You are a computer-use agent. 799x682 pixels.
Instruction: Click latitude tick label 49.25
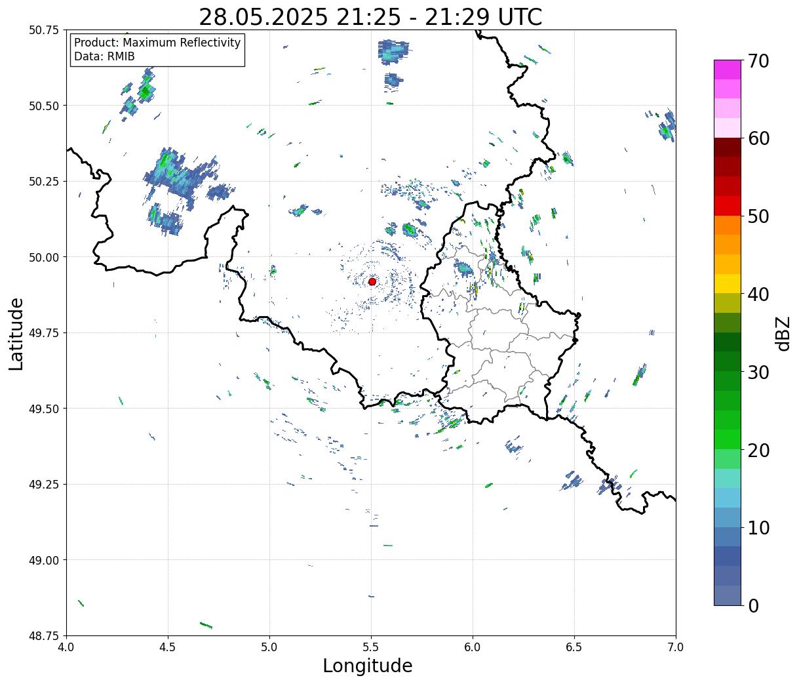pyautogui.click(x=43, y=485)
